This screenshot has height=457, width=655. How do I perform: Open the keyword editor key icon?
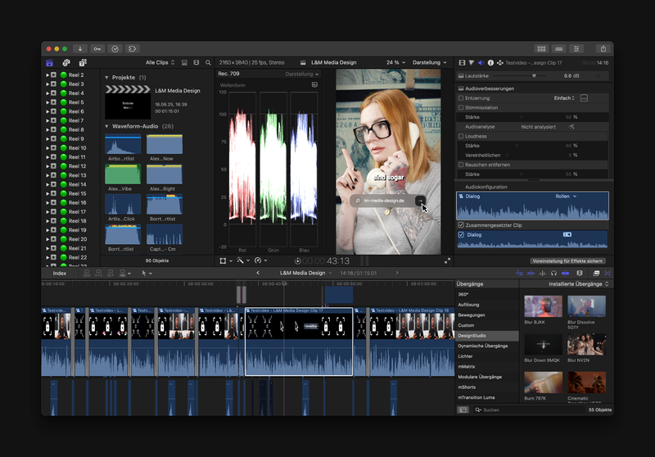[97, 48]
